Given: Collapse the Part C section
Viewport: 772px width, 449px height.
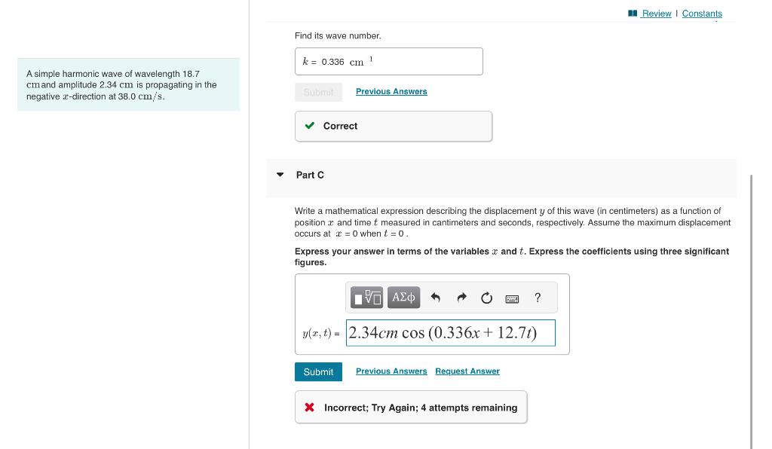Looking at the screenshot, I should (280, 175).
